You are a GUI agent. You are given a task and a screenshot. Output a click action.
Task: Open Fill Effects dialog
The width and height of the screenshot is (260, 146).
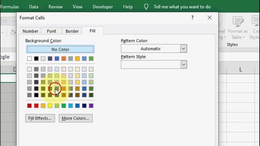(x=40, y=118)
